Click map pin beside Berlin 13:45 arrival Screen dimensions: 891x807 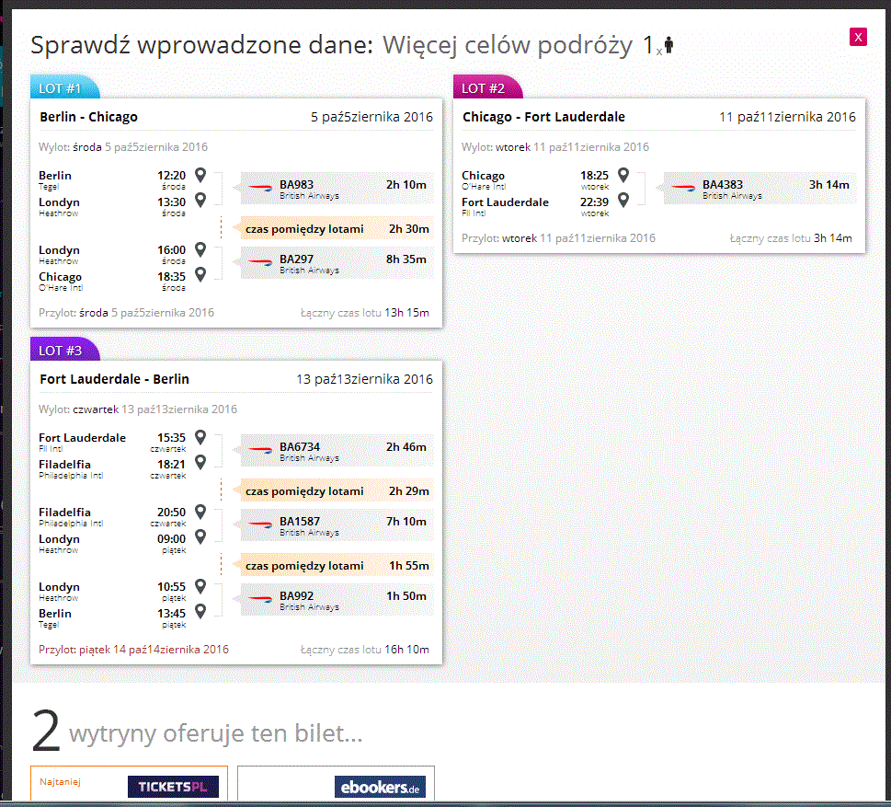pyautogui.click(x=200, y=611)
